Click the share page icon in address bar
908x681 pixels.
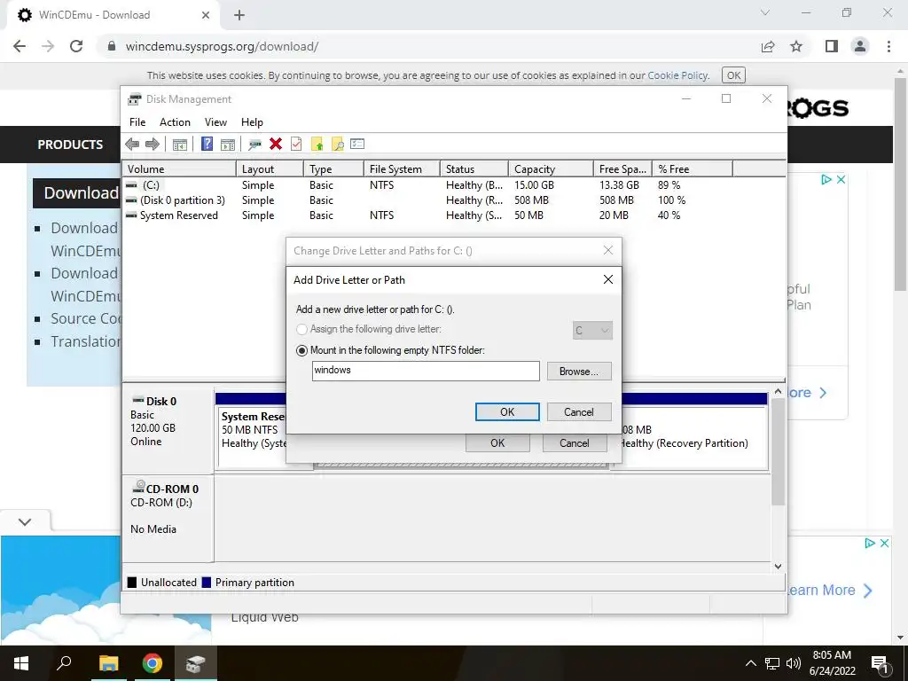coord(768,46)
